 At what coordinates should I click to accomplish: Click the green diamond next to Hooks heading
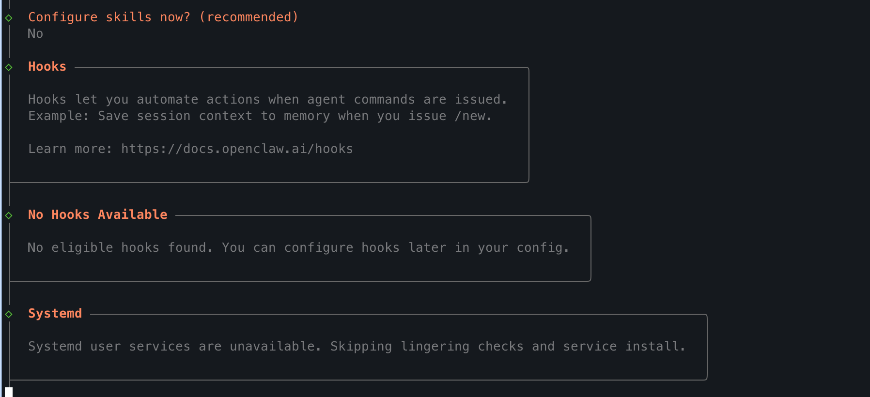point(9,67)
